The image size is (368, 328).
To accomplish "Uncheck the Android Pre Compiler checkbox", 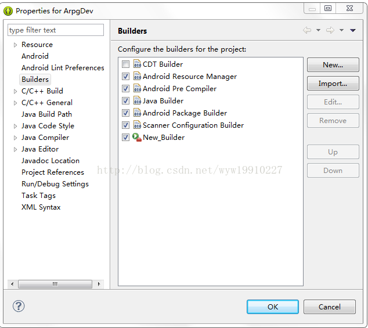I will pyautogui.click(x=125, y=88).
